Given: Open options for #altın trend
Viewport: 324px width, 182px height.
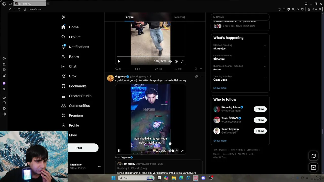Looking at the screenshot, I should coord(265,67).
